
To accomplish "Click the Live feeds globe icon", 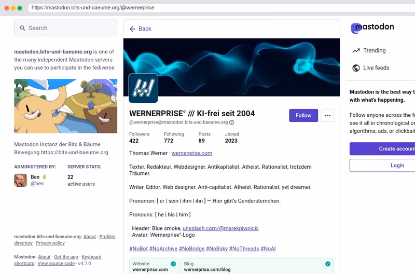I will (x=356, y=68).
